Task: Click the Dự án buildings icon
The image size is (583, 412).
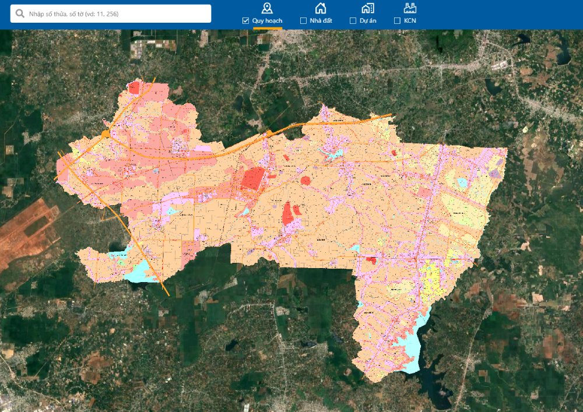Action: [x=367, y=8]
